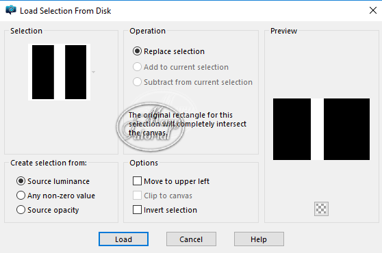Check the Clip to canvas option
The height and width of the screenshot is (253, 382).
162,196
